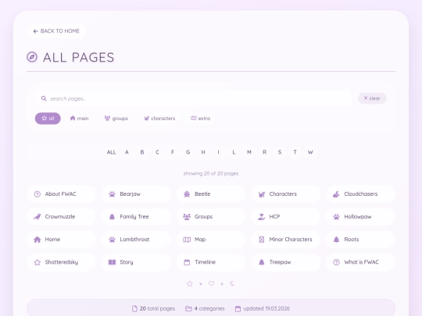The width and height of the screenshot is (422, 316).
Task: Go back using the Back to Home button
Action: (56, 31)
